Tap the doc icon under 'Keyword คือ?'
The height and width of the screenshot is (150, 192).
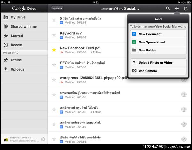point(61,37)
